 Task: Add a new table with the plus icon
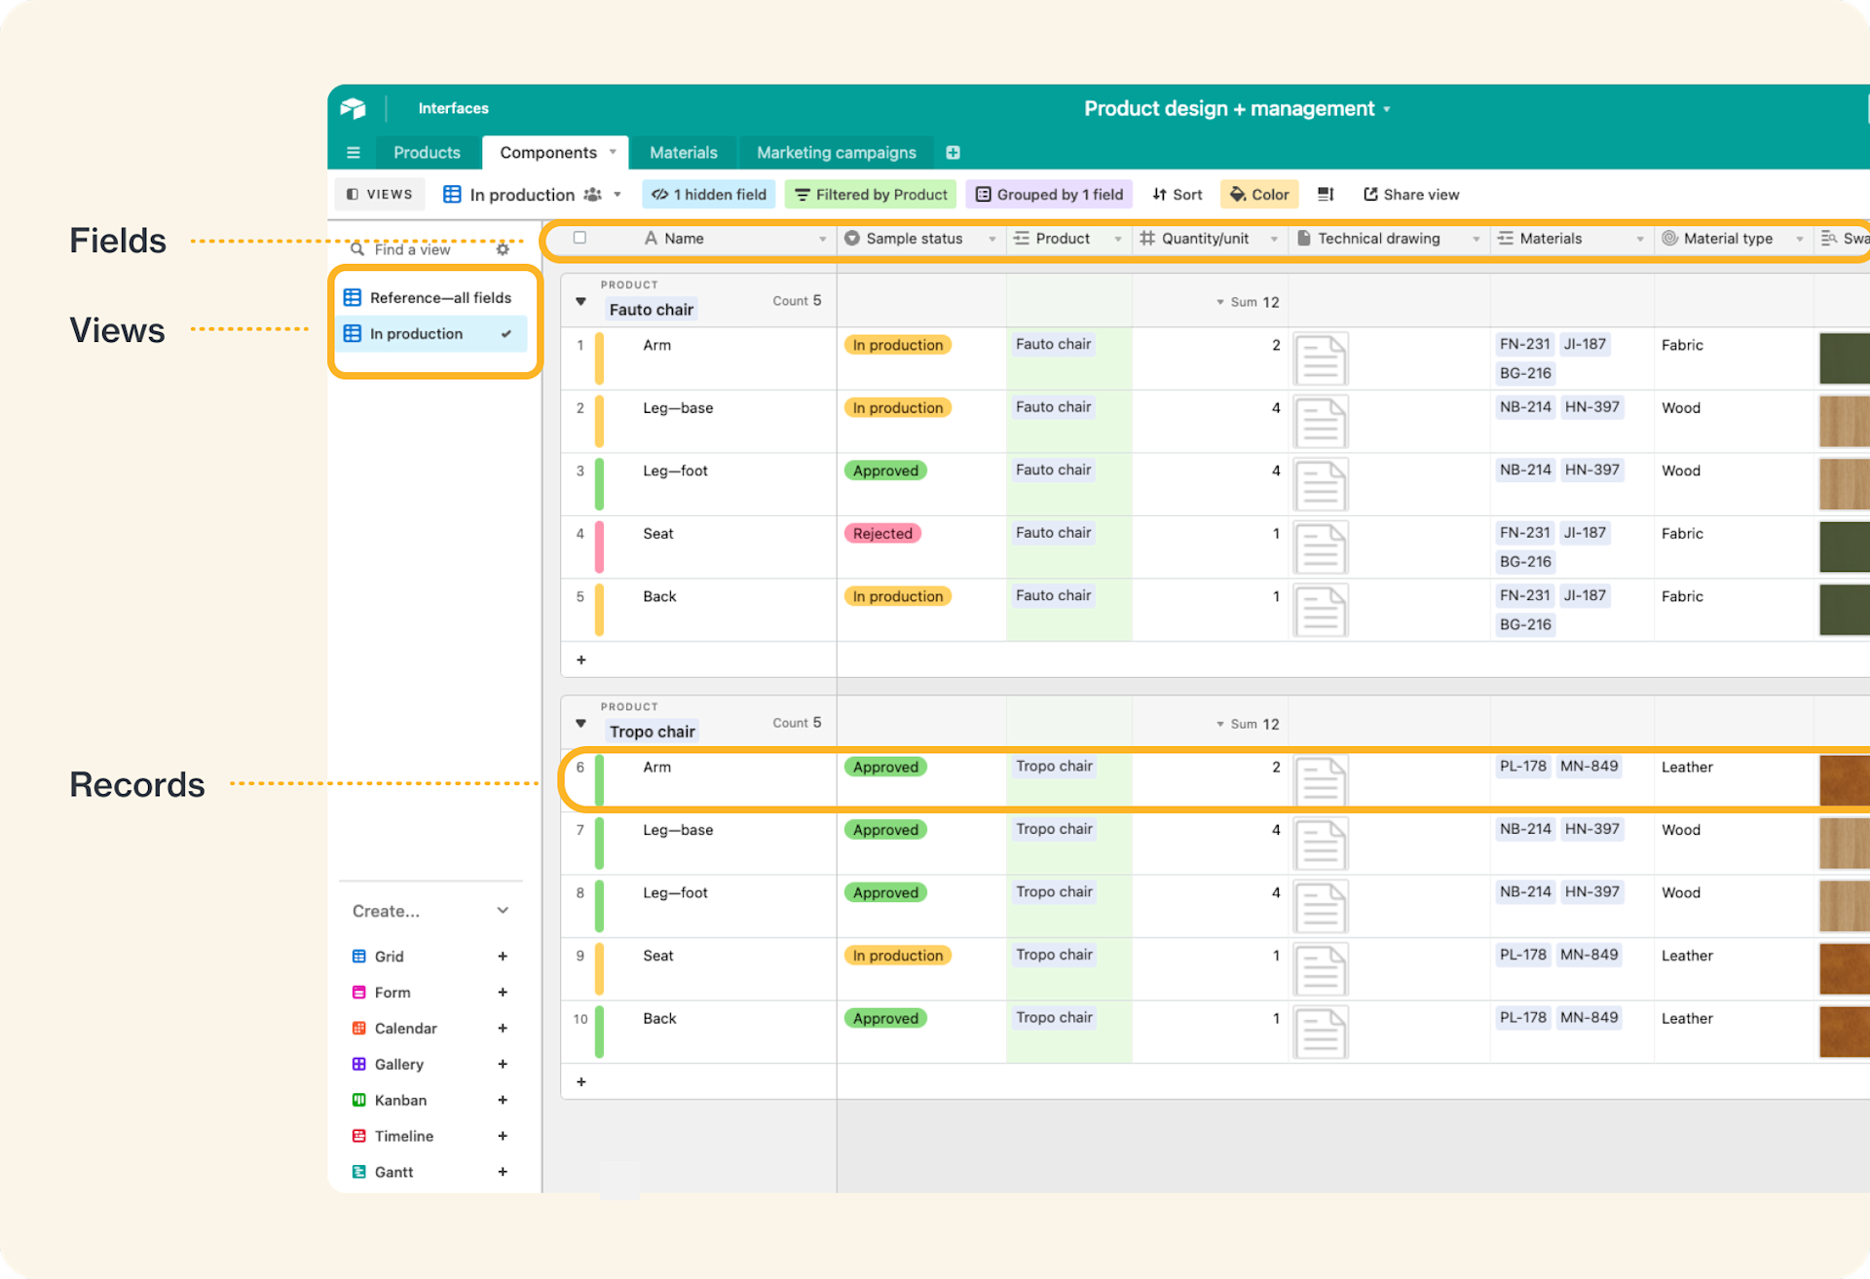coord(953,152)
